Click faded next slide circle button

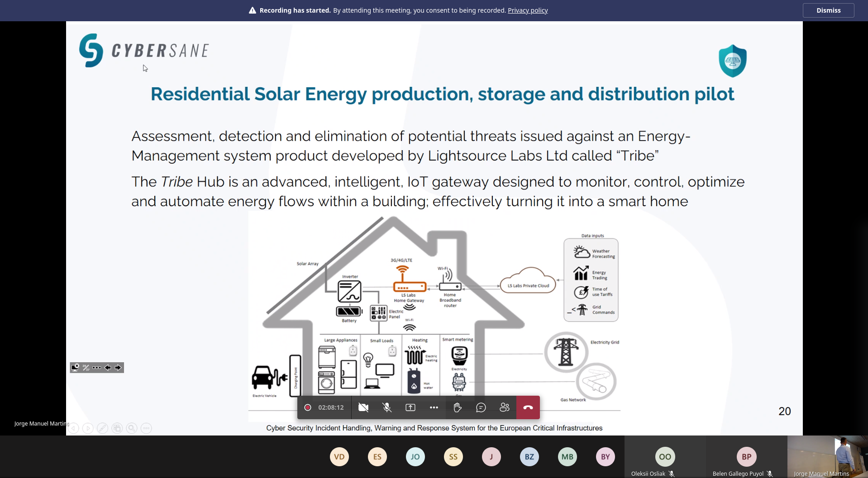[x=88, y=428]
